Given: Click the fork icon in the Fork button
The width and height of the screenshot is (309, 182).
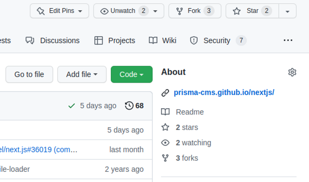Looking at the screenshot, I should (x=179, y=11).
